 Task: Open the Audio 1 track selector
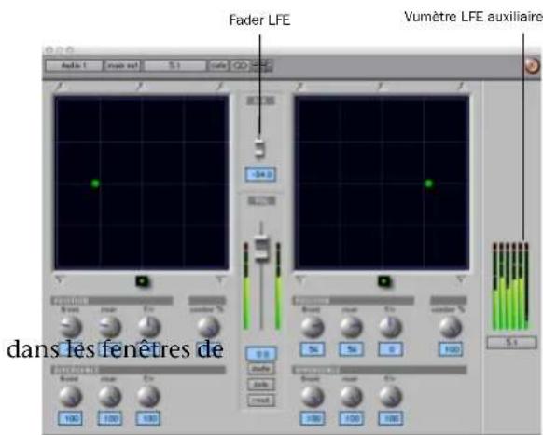coord(74,65)
